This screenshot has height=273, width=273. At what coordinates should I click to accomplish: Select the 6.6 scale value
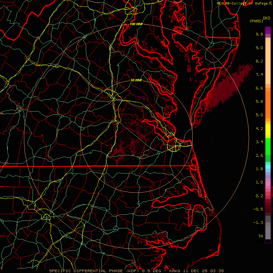tap(259, 88)
